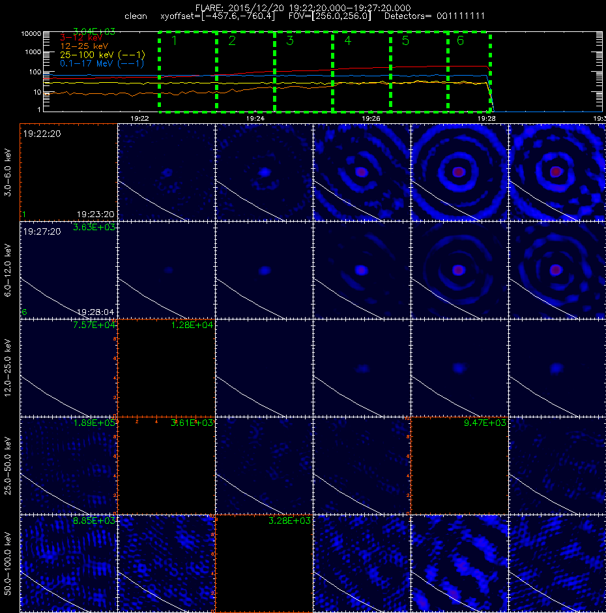The image size is (606, 613).
Task: Select time interval 6 in the lightcurve
Action: pyautogui.click(x=469, y=72)
